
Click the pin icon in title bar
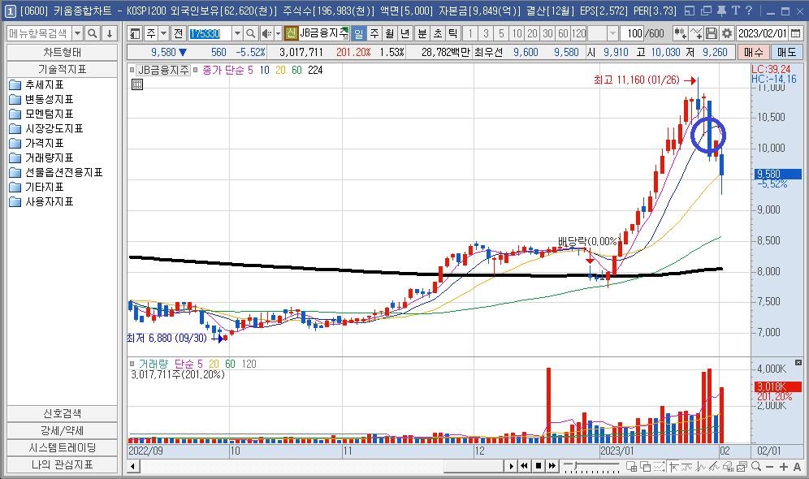(721, 11)
